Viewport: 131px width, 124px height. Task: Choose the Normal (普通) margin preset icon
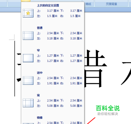[x=28, y=36]
